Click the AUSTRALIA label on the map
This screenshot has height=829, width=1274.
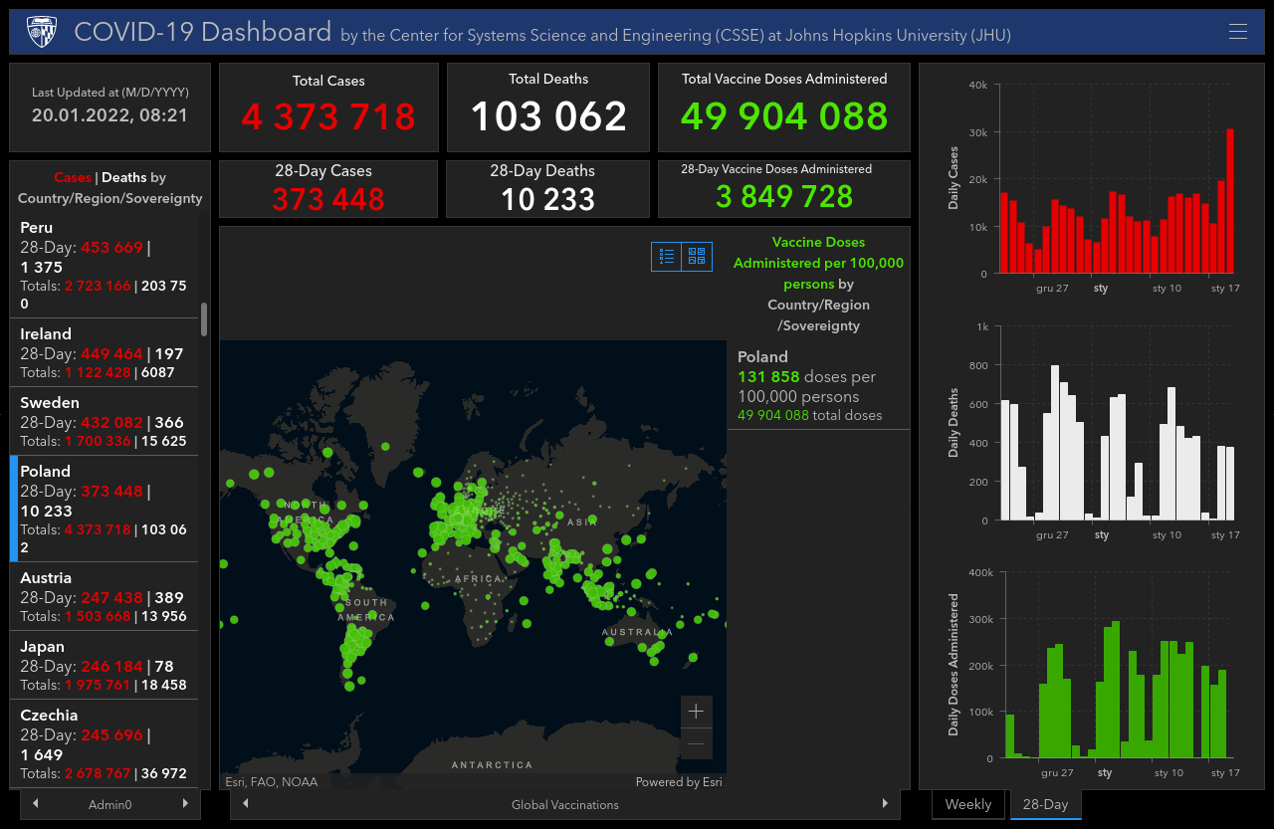(x=637, y=632)
